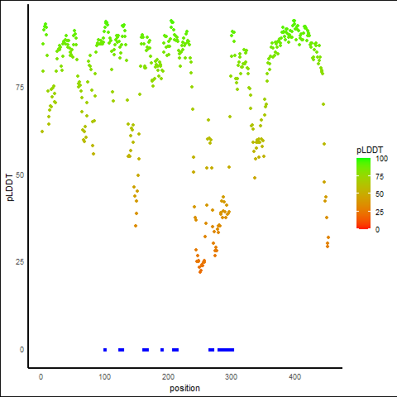Click the y-axis tick label 25
Viewport: 397px width, 397px height.
pos(20,261)
